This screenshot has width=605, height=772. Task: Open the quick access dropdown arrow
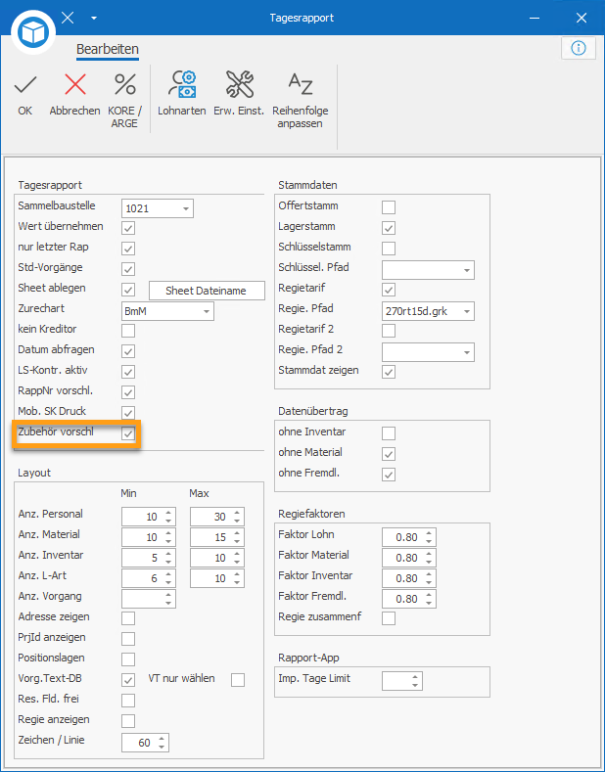point(94,19)
